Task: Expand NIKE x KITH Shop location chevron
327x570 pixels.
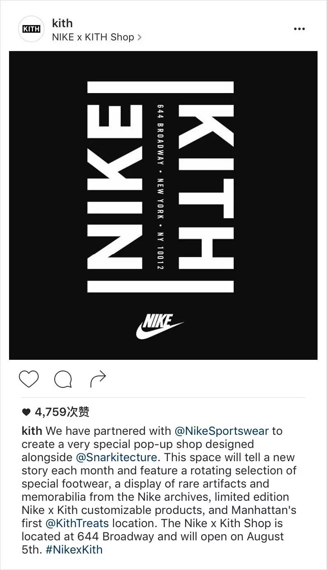Action: 139,38
